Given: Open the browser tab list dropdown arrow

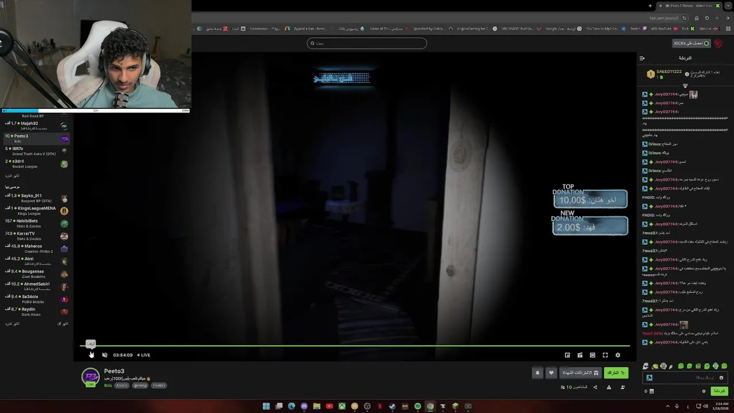Looking at the screenshot, I should tap(729, 6).
